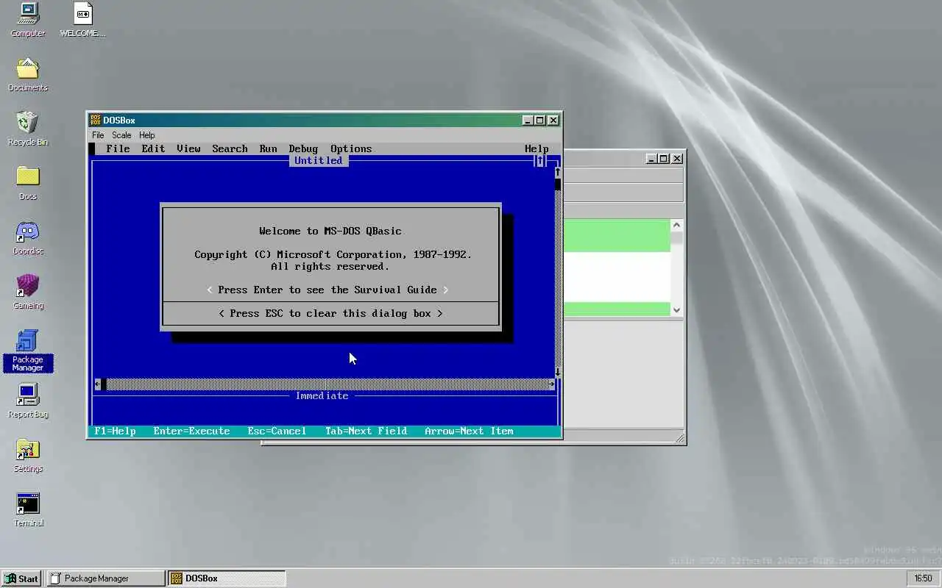Viewport: 942px width, 588px height.
Task: Select the top green row in Package Manager list
Action: (617, 235)
